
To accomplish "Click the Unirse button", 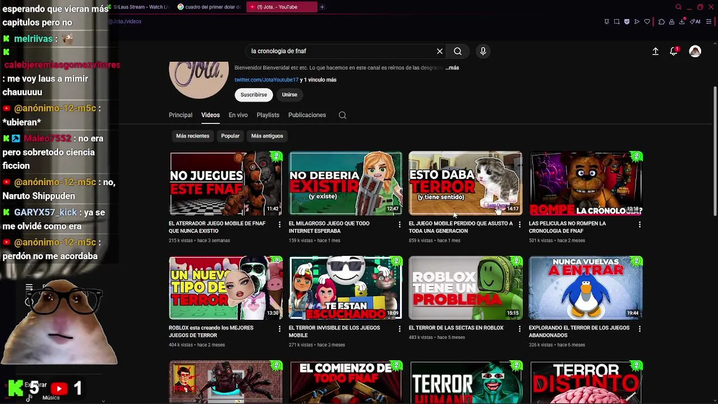I will point(289,95).
